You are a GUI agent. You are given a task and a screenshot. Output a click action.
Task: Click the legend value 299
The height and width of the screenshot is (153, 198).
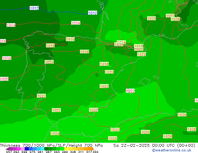(x=65, y=152)
